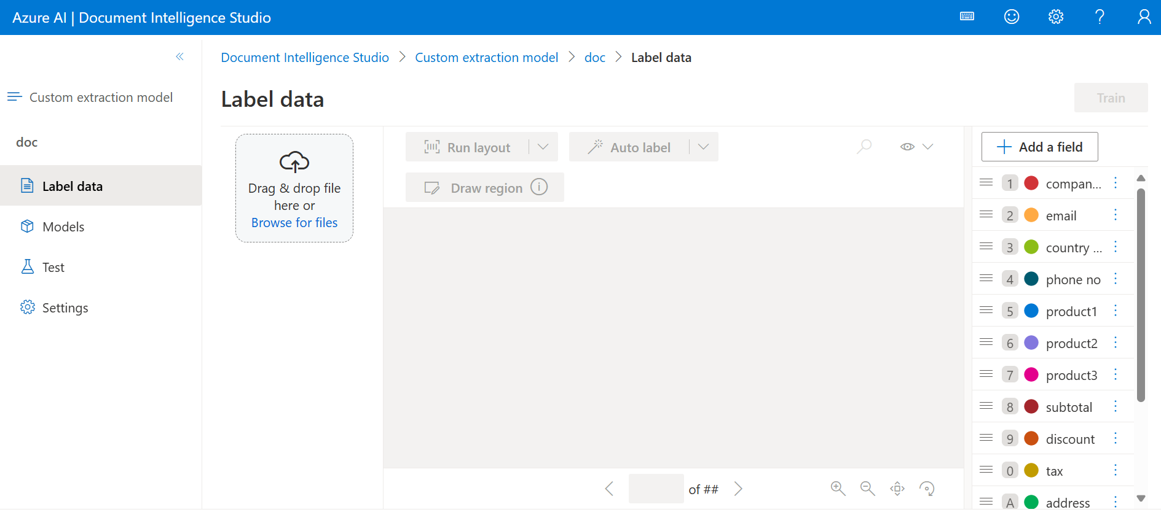Click the Add a field button

[x=1039, y=147]
